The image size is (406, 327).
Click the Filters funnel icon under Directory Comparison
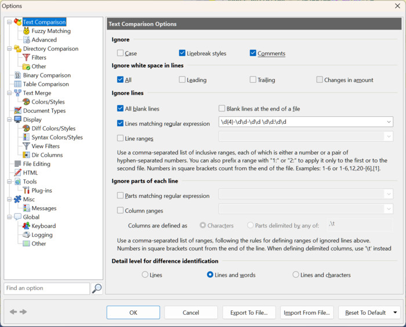[26, 57]
